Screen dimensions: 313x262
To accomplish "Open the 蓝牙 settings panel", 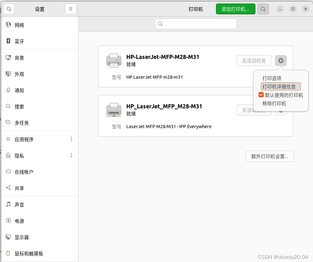I will [40, 41].
